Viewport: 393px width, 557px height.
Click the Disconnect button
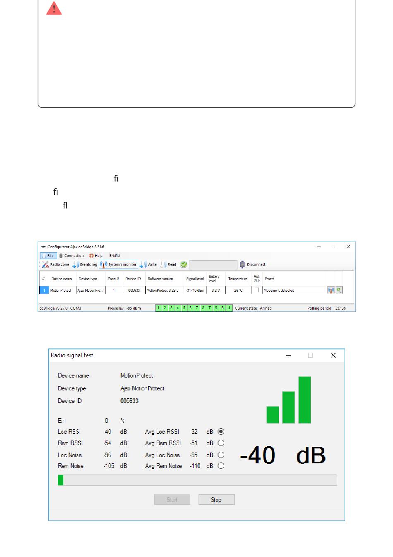tap(252, 264)
